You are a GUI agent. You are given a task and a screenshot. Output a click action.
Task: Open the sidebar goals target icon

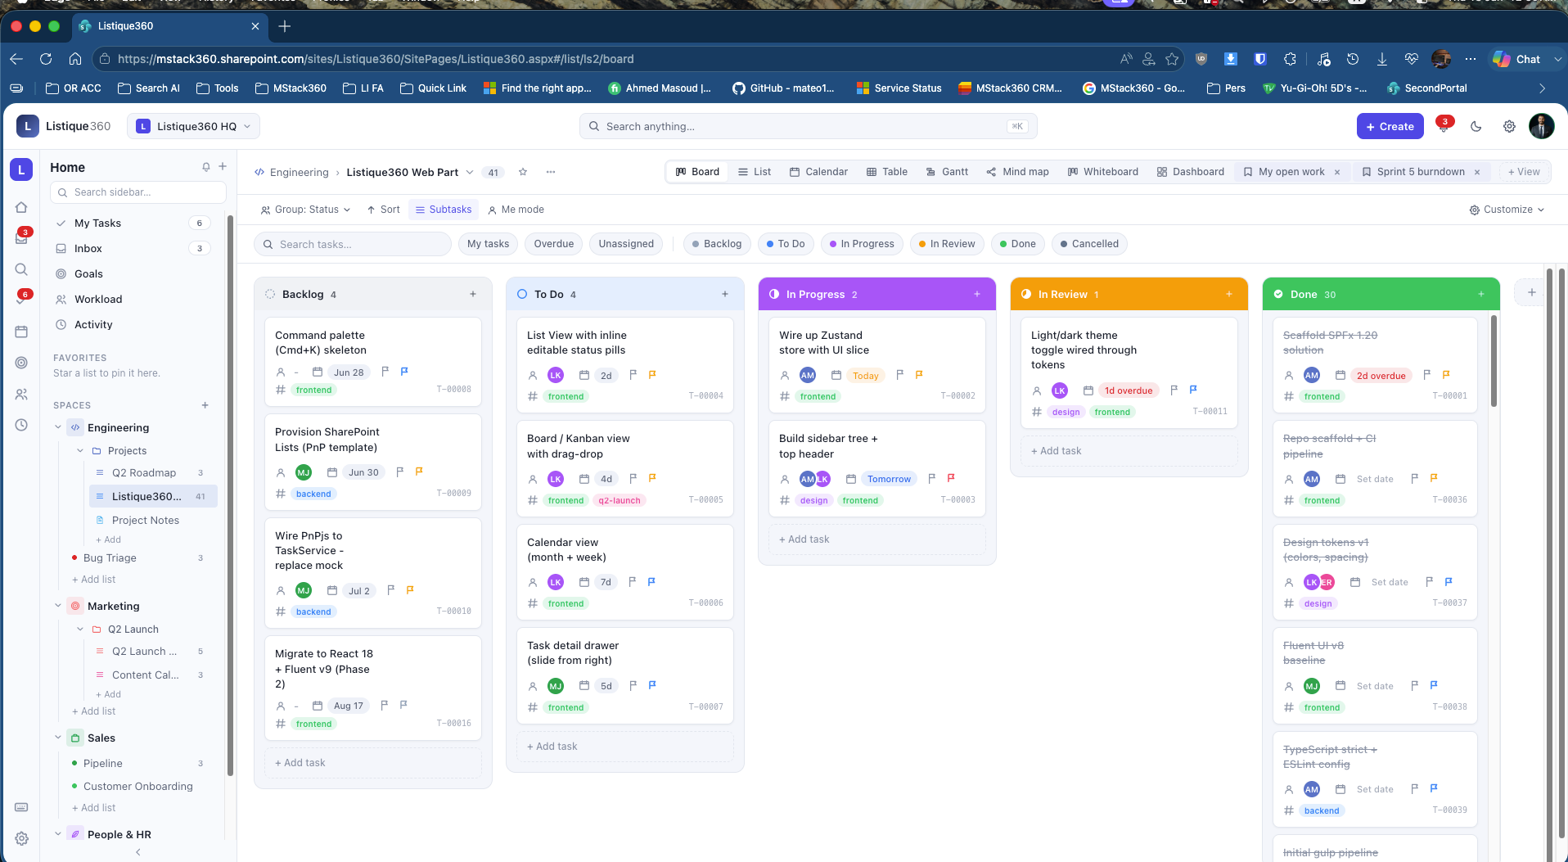click(22, 363)
